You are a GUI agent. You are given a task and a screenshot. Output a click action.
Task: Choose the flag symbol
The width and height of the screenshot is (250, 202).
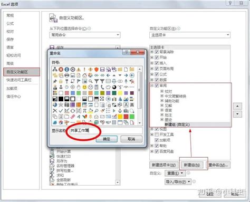coord(79,81)
